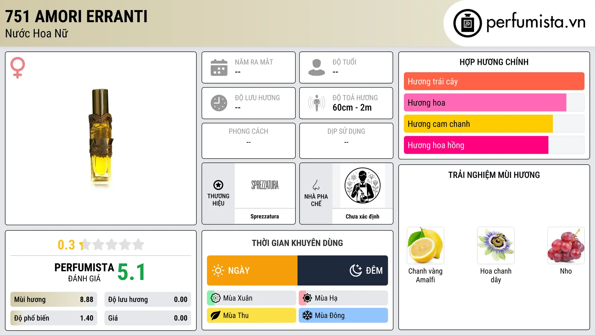Viewport: 595px width, 335px height.
Task: Click the star rating row beside 0.3
Action: click(x=112, y=245)
